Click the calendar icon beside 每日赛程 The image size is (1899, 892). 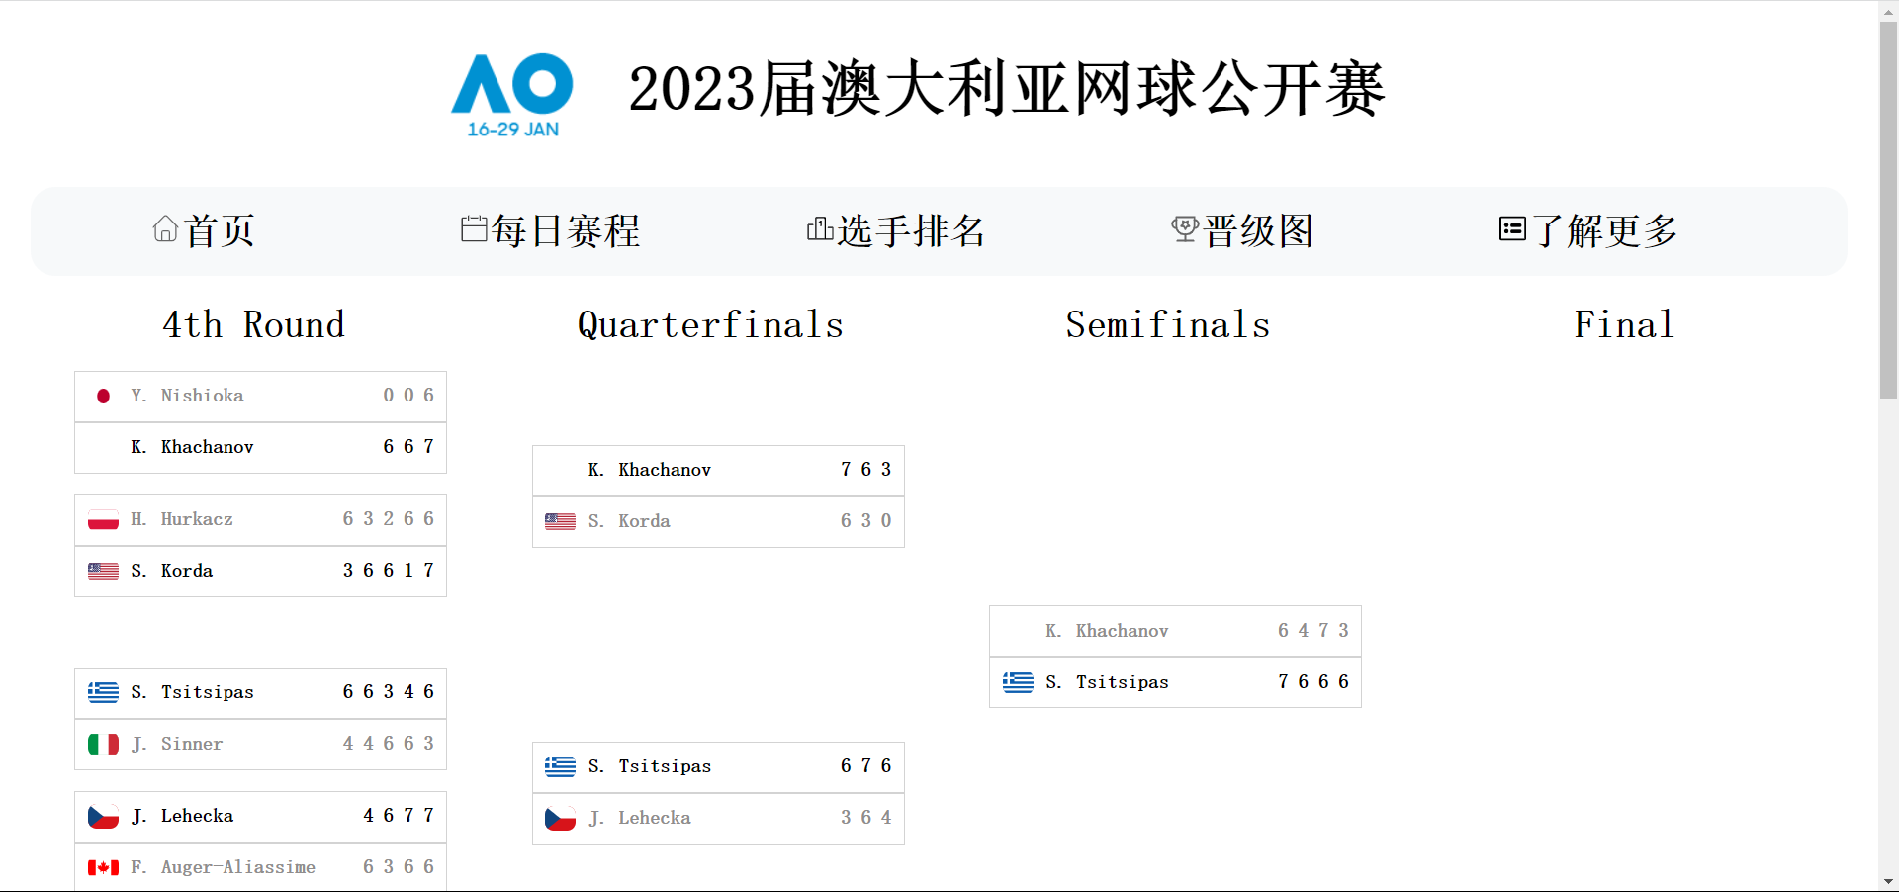[474, 229]
